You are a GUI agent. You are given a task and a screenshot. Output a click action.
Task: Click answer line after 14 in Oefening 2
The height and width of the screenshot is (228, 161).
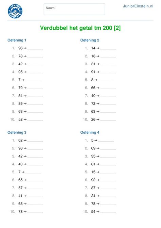pos(108,49)
